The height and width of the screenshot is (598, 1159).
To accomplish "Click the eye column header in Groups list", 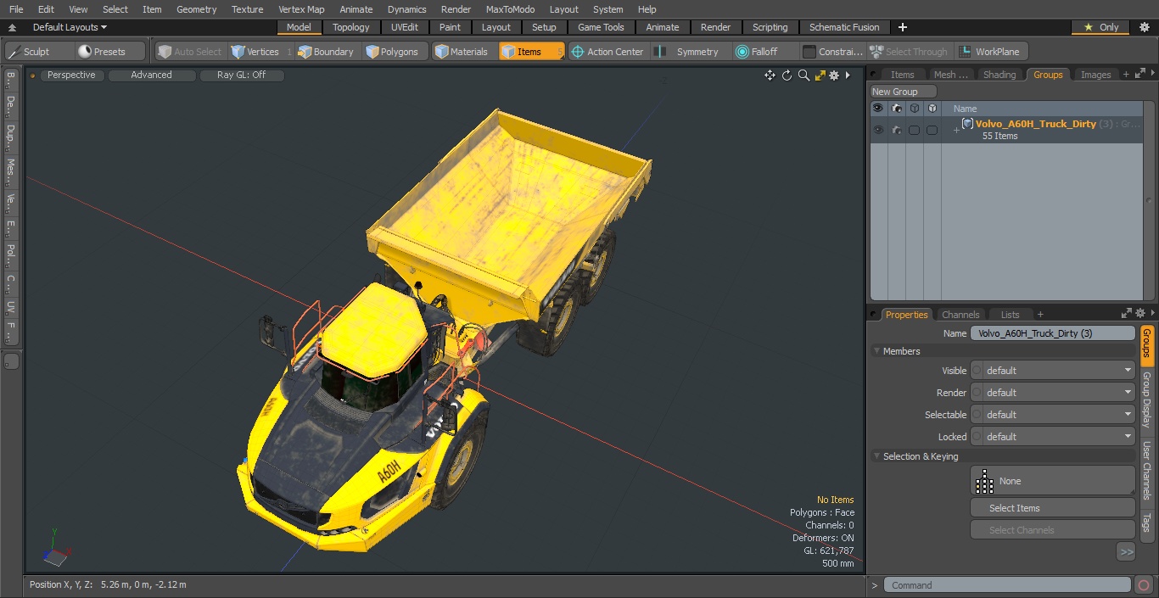I will click(878, 109).
